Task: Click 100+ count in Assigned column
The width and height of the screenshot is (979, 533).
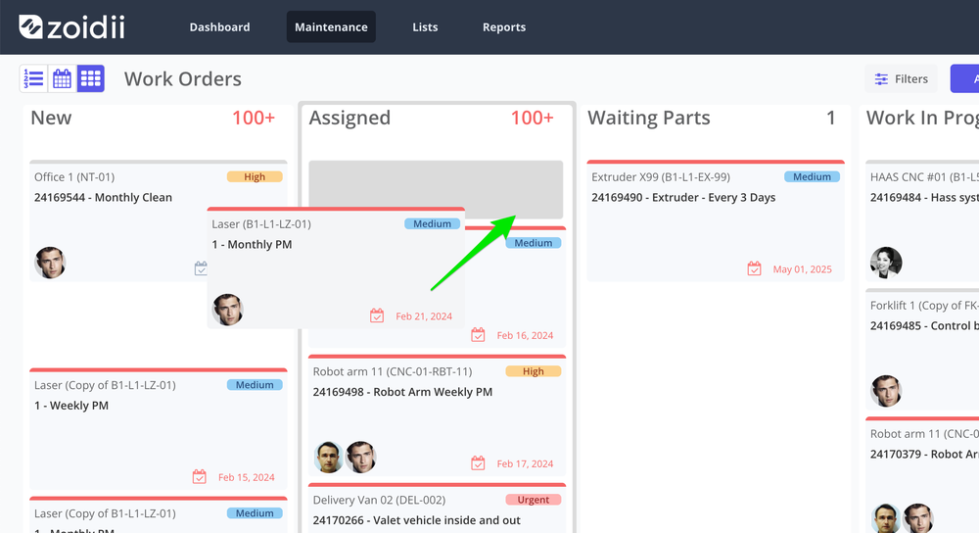Action: (x=532, y=118)
